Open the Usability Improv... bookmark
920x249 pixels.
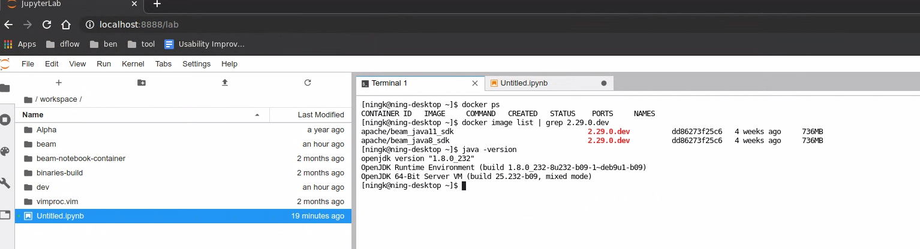click(x=205, y=44)
